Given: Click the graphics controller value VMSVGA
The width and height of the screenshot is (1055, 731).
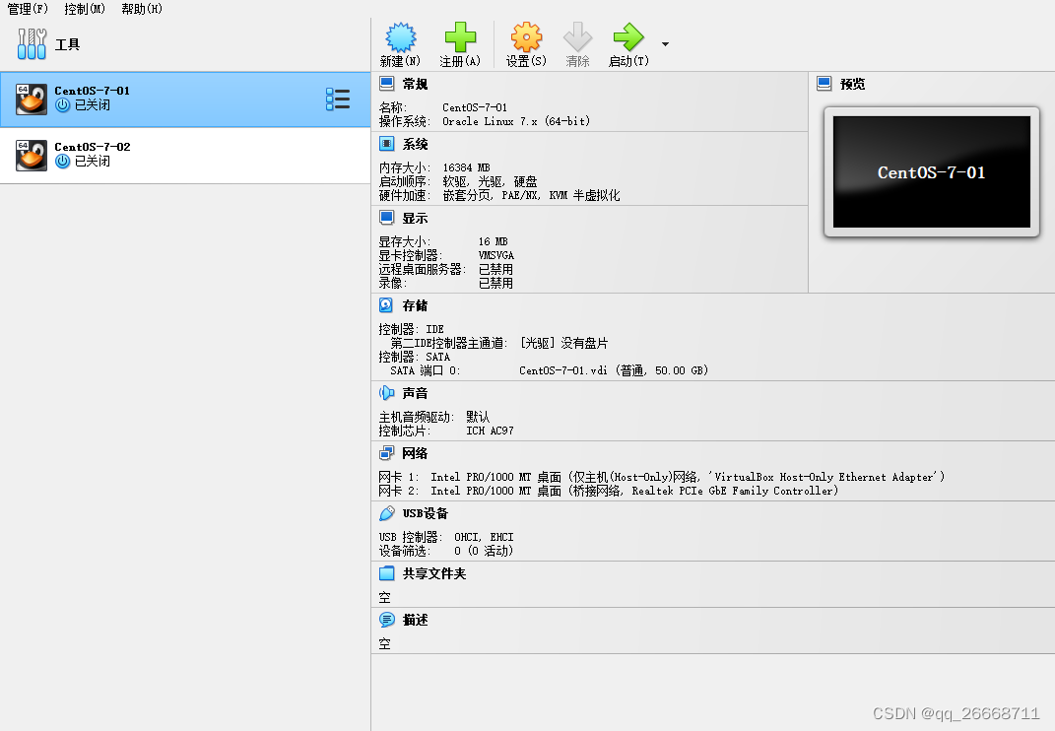Looking at the screenshot, I should (495, 256).
